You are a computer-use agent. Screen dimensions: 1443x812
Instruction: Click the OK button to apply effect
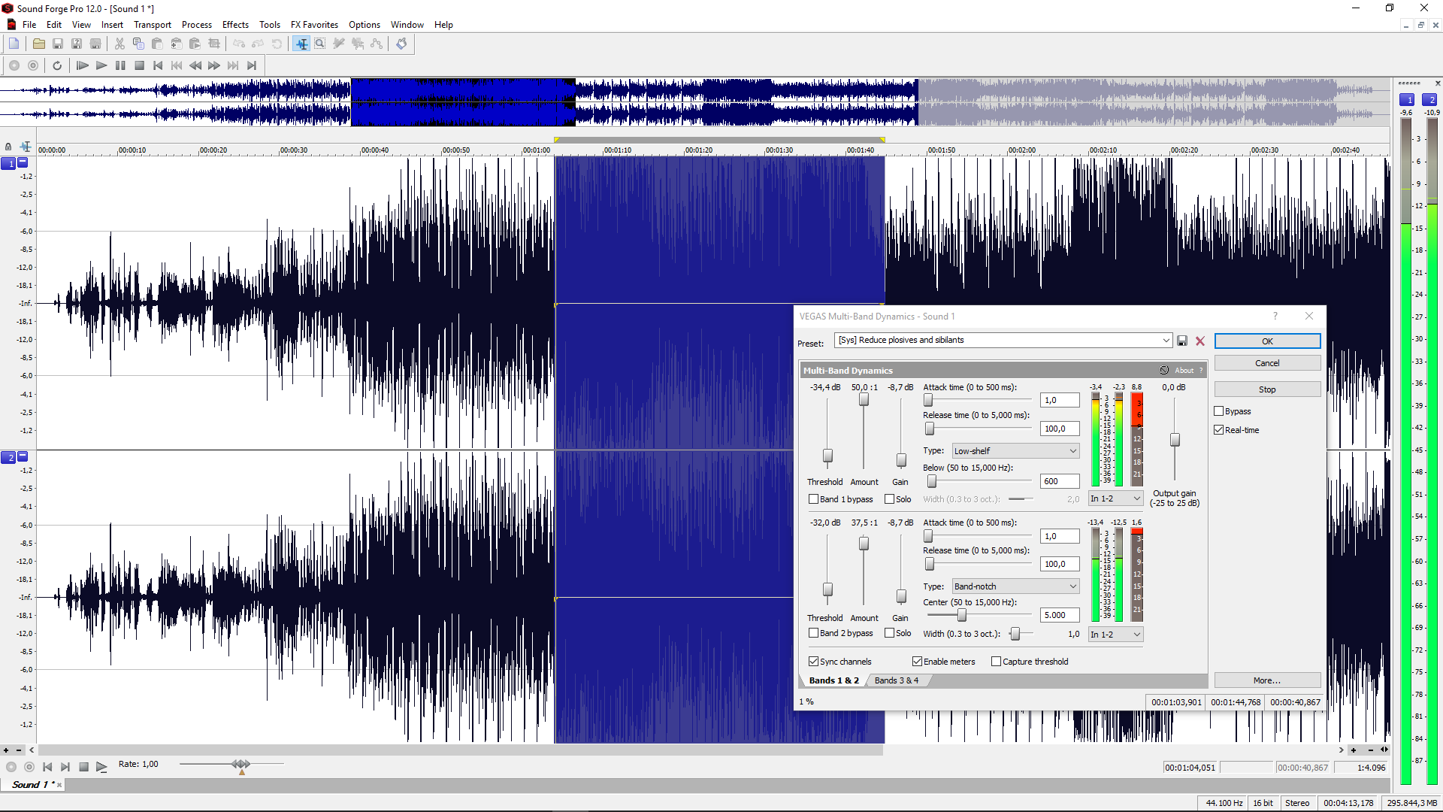(1266, 341)
